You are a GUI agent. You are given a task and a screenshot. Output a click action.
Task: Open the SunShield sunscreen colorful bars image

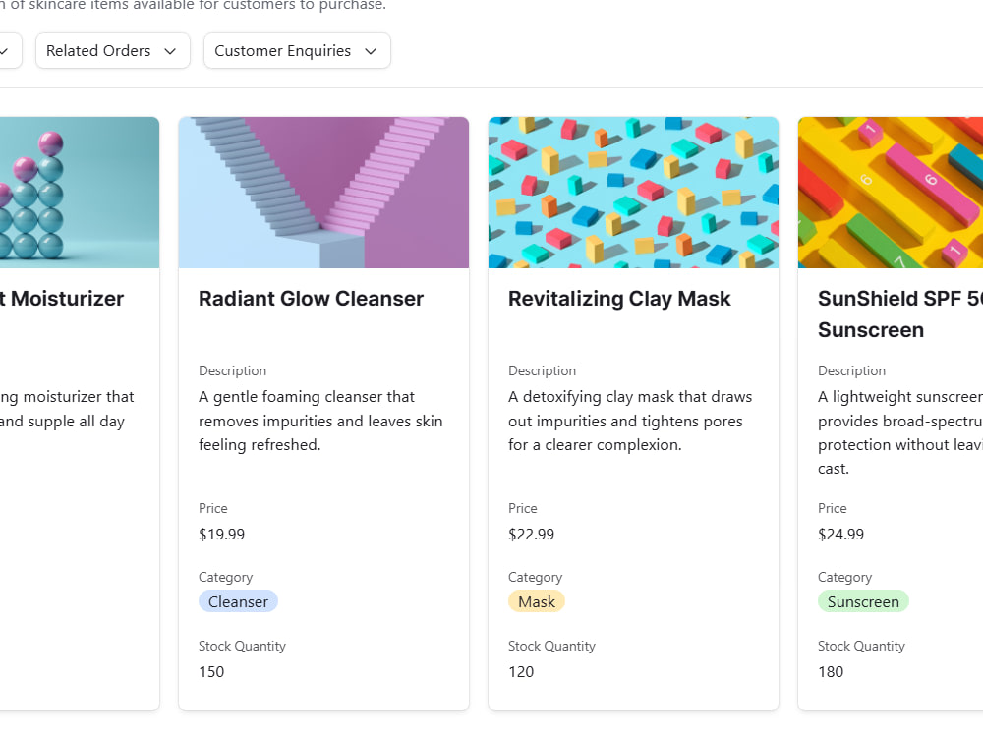(x=891, y=193)
